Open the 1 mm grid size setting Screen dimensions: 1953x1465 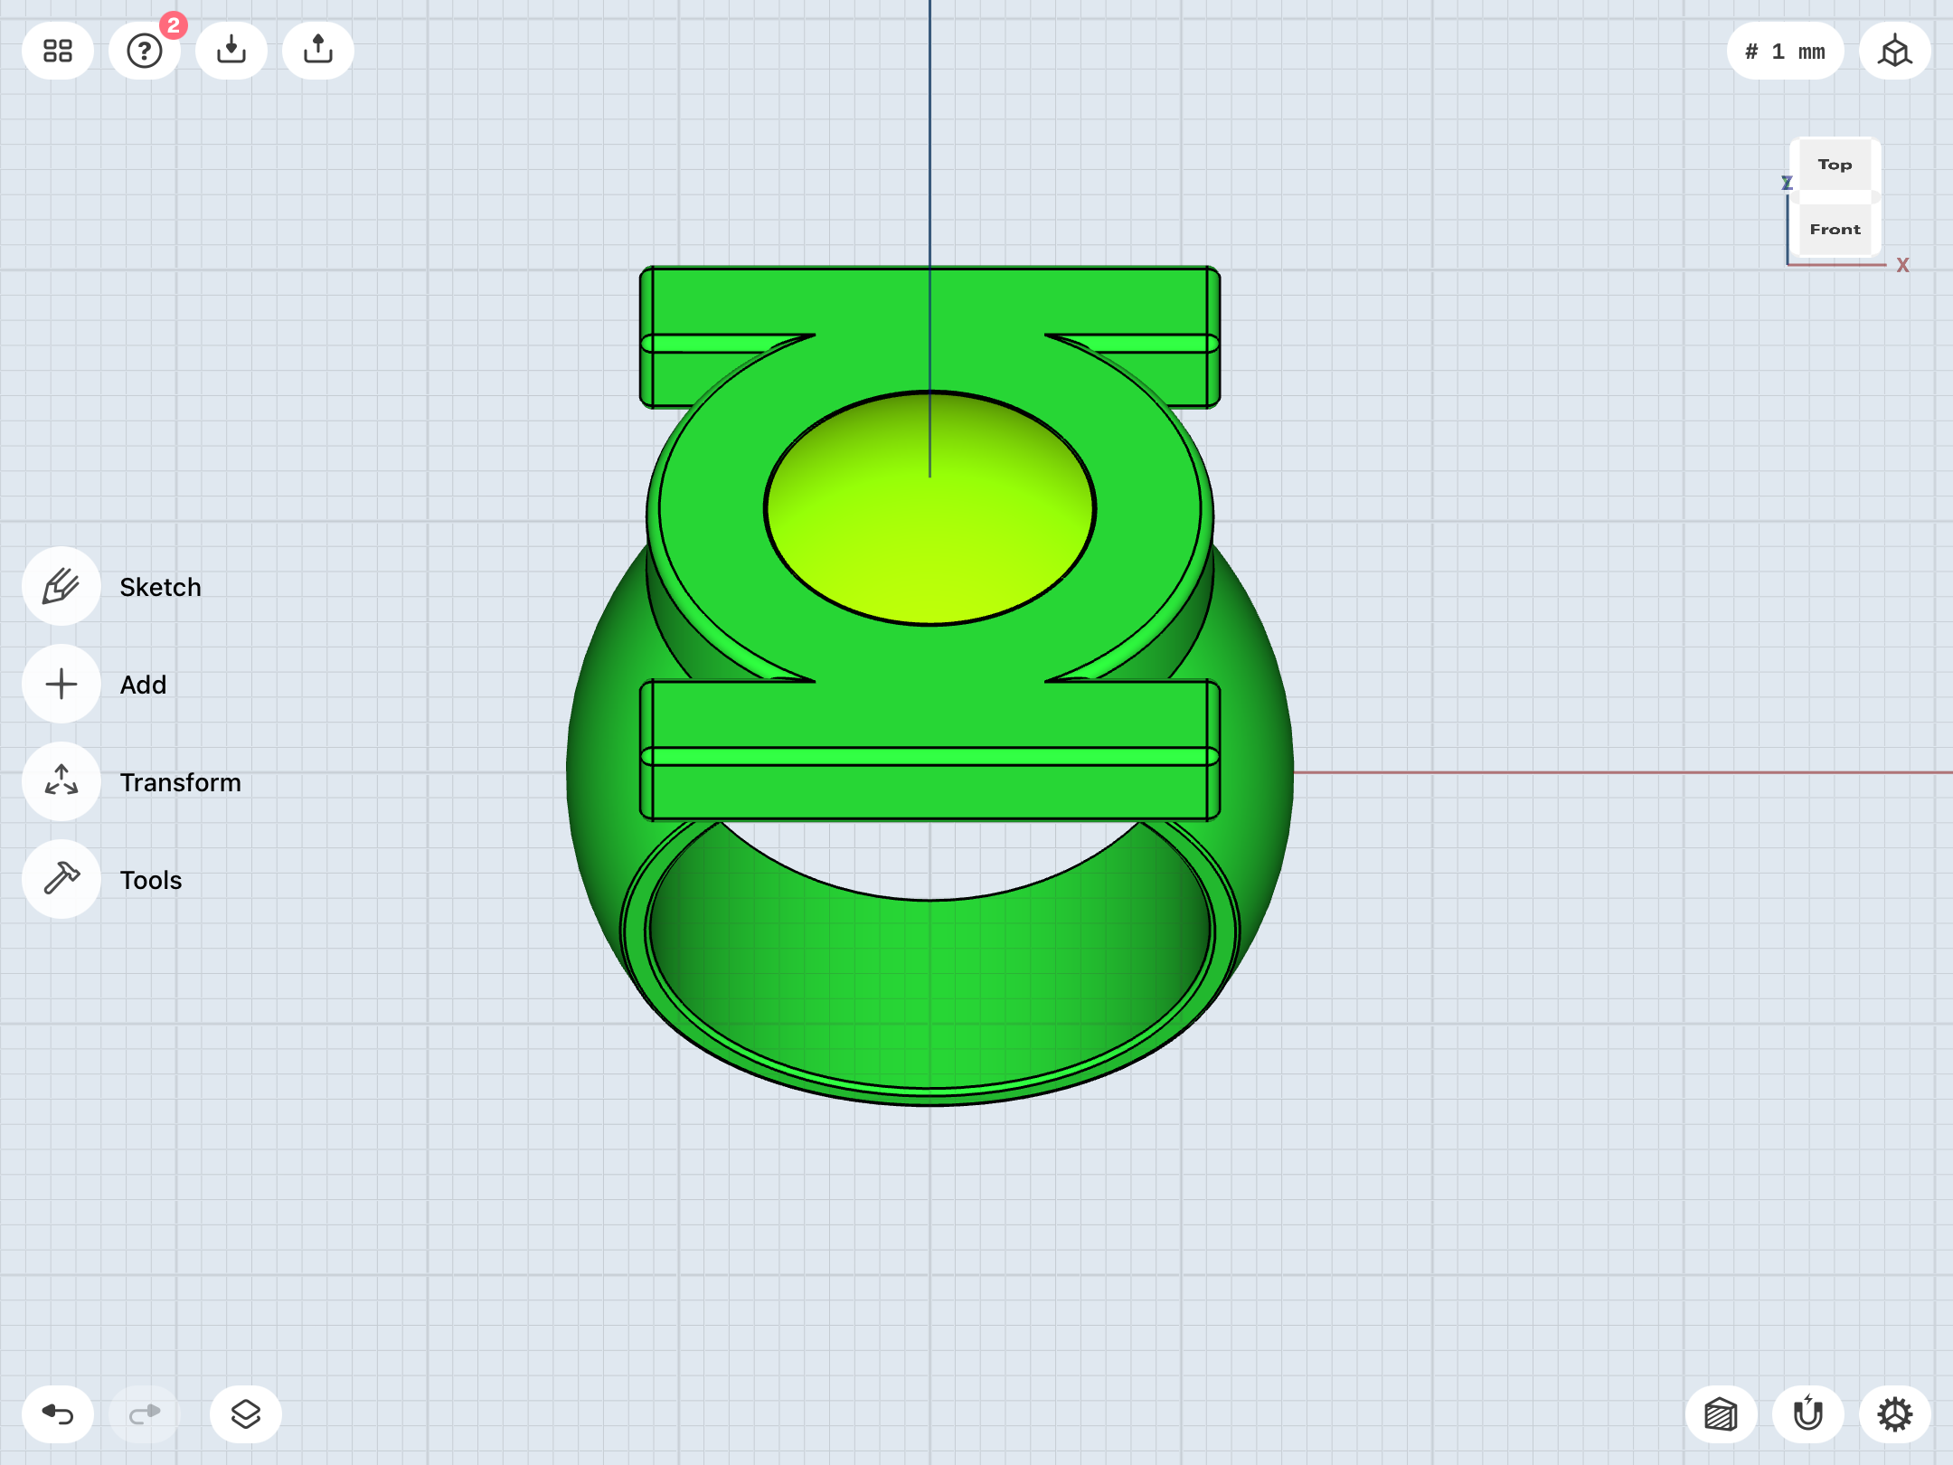pos(1785,51)
